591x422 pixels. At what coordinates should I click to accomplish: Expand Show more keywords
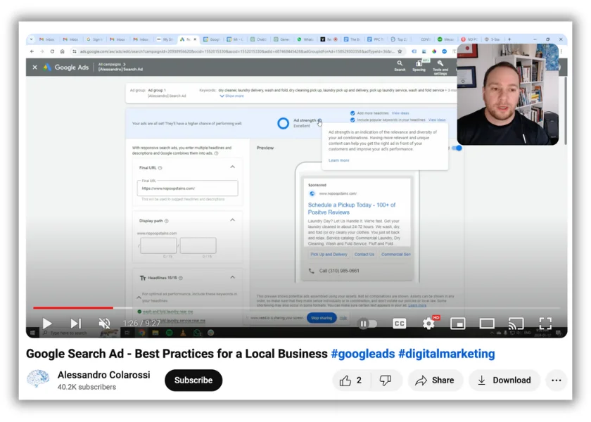(x=231, y=96)
